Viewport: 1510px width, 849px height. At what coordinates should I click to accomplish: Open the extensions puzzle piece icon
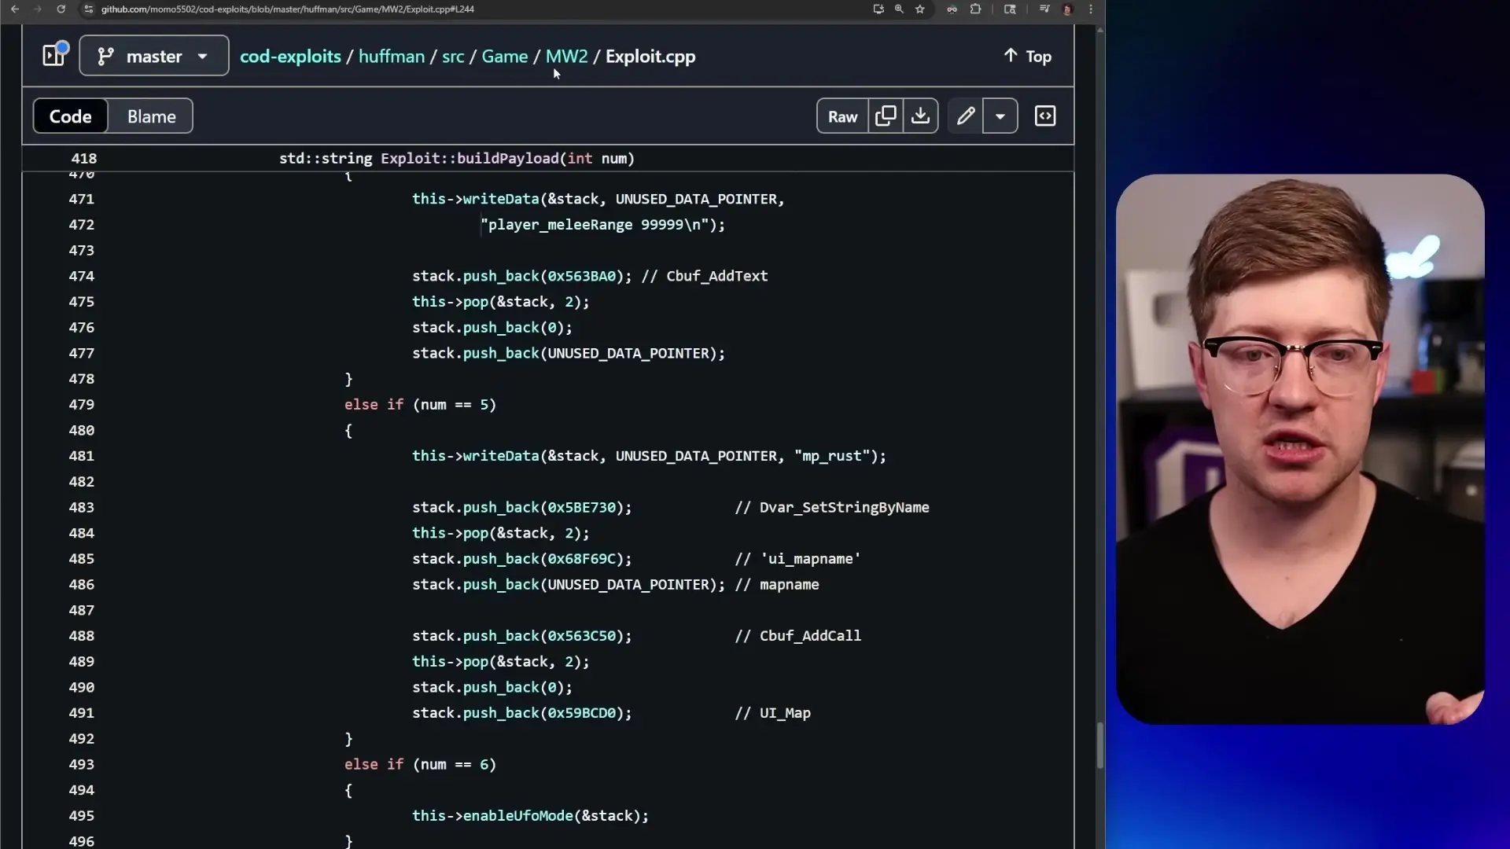975,9
